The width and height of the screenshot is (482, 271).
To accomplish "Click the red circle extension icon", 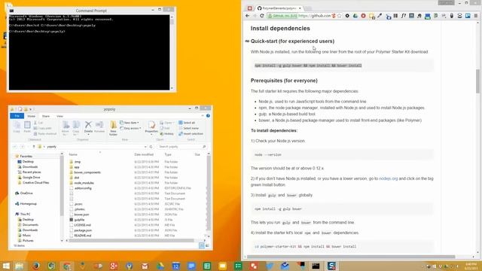I will pos(363,16).
